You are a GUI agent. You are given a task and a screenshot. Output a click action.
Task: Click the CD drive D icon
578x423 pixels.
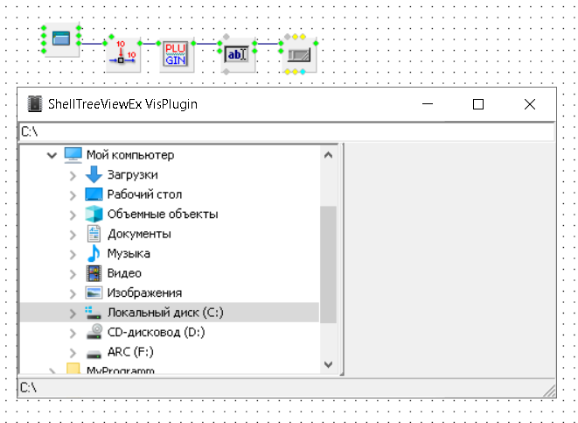(x=94, y=331)
